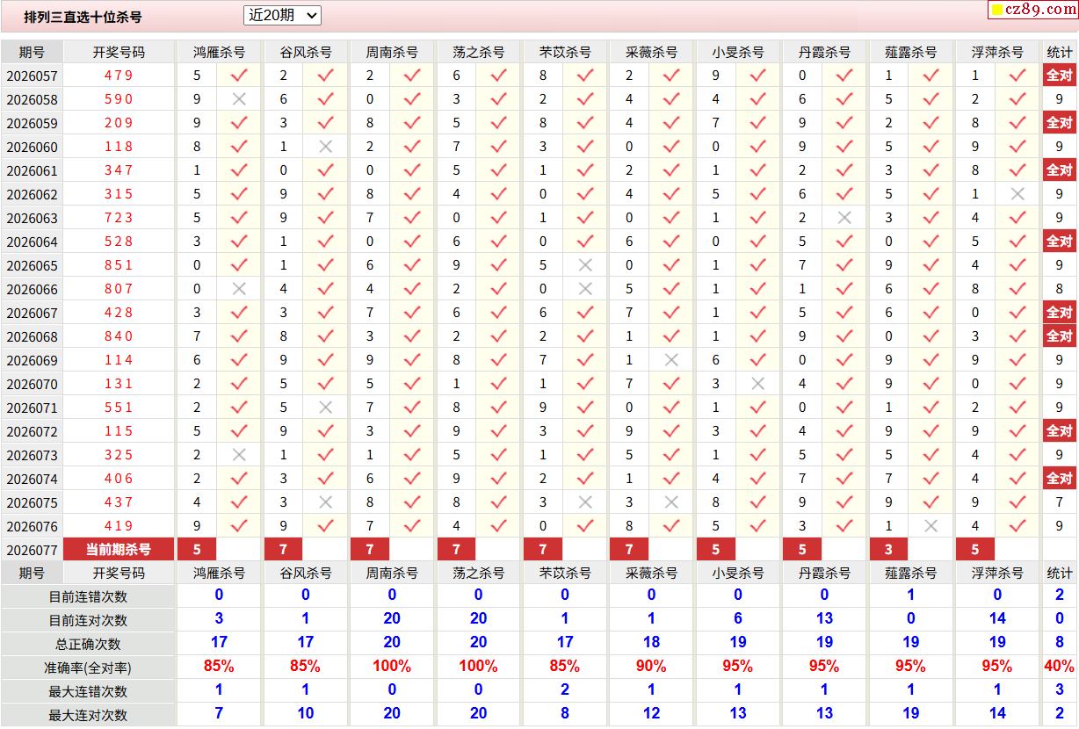Click the gray cross for 浮萍杀号 in row 2026062
The width and height of the screenshot is (1079, 729).
coord(1017,194)
